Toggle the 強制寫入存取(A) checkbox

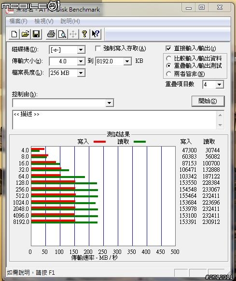click(98, 48)
